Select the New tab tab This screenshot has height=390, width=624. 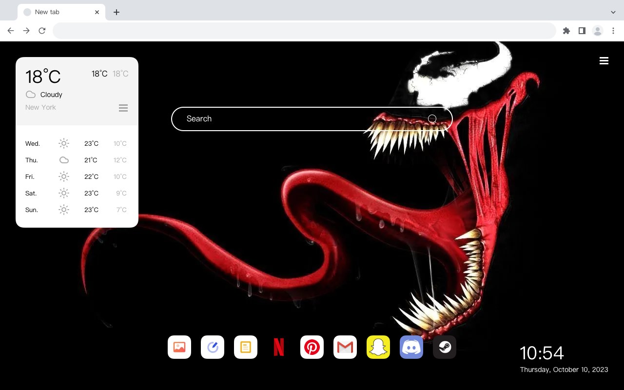(x=61, y=12)
